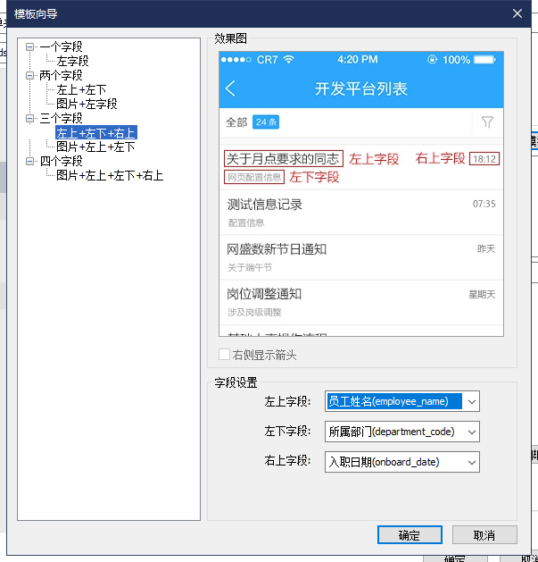538x562 pixels.
Task: Open the 左下字段 dropdown arrow
Action: pyautogui.click(x=471, y=432)
